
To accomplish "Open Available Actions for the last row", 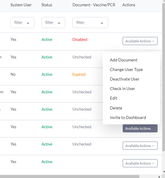I will 140,163.
